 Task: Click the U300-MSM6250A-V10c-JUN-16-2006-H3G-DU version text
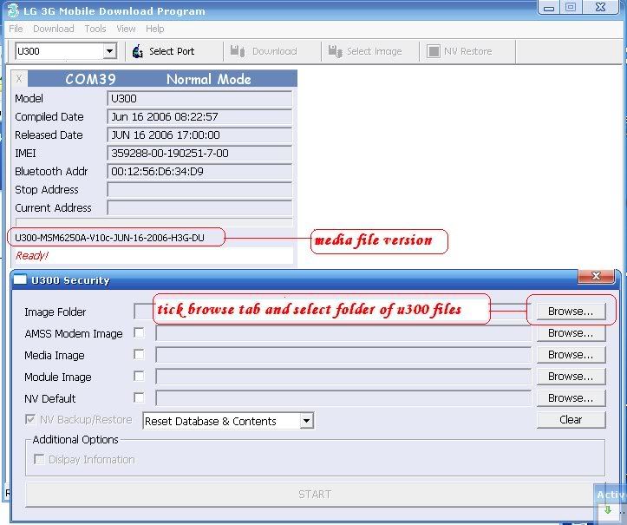pos(109,238)
